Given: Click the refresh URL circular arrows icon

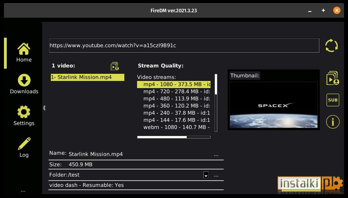Looking at the screenshot, I should (x=332, y=46).
